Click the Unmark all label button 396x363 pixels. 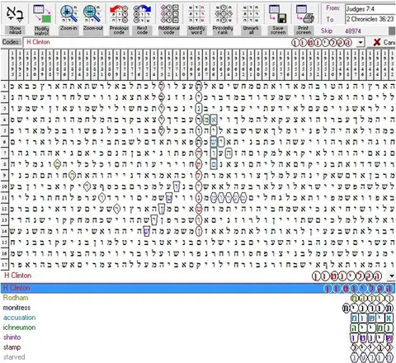click(x=251, y=31)
